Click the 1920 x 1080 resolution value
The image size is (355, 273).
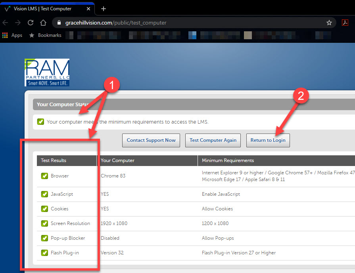114,223
